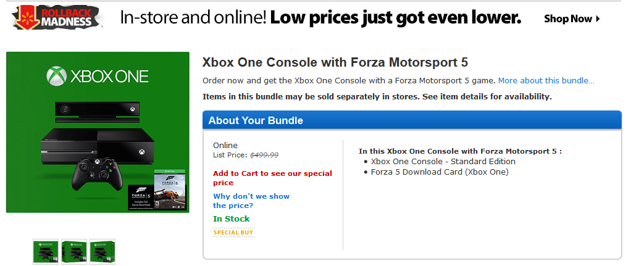Click the Xbox controller in the product image
639x266 pixels.
coord(97,173)
